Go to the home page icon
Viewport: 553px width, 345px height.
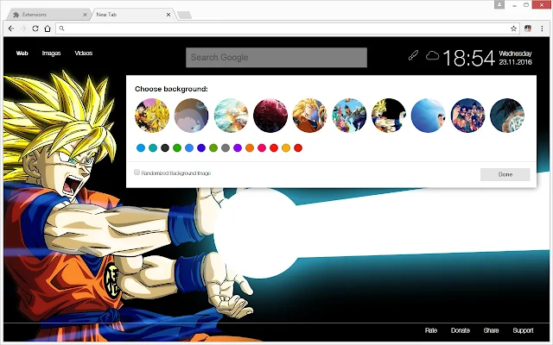48,28
